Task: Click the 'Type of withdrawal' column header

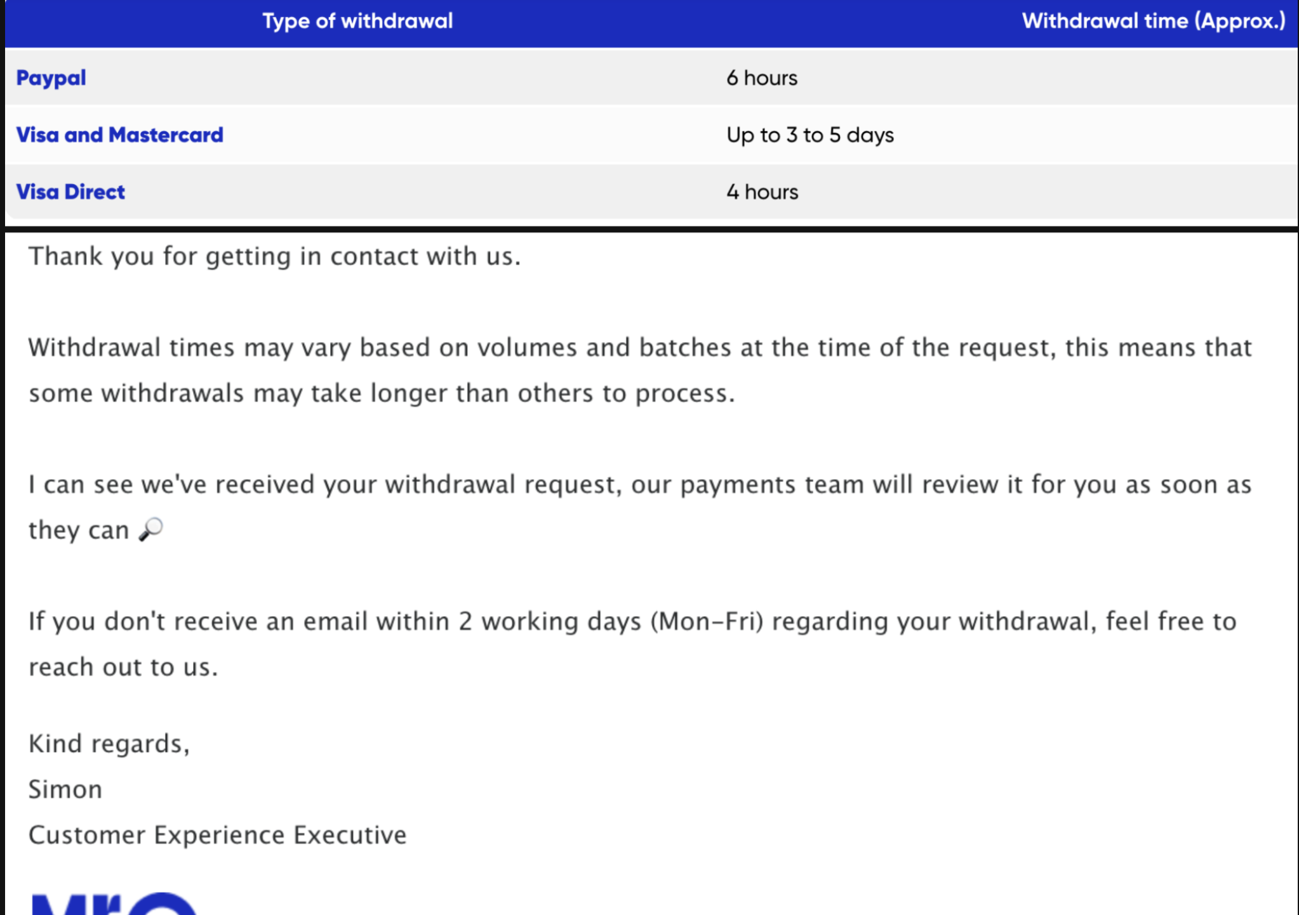Action: coord(357,22)
